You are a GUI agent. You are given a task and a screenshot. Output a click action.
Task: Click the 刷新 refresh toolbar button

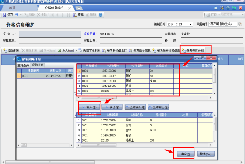[91, 15]
